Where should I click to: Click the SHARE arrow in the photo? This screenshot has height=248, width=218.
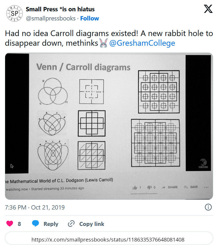(163, 187)
